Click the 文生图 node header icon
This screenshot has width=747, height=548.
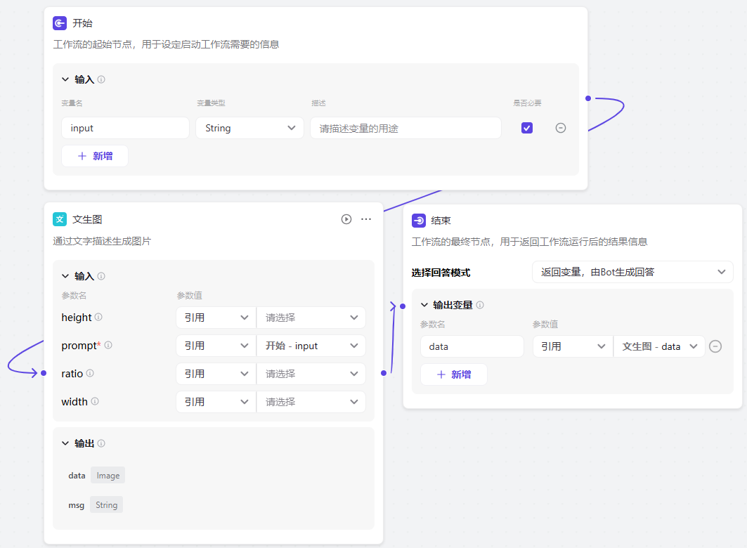(x=61, y=219)
